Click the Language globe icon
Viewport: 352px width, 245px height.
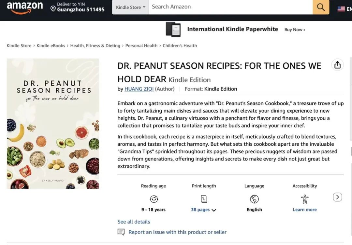point(254,199)
